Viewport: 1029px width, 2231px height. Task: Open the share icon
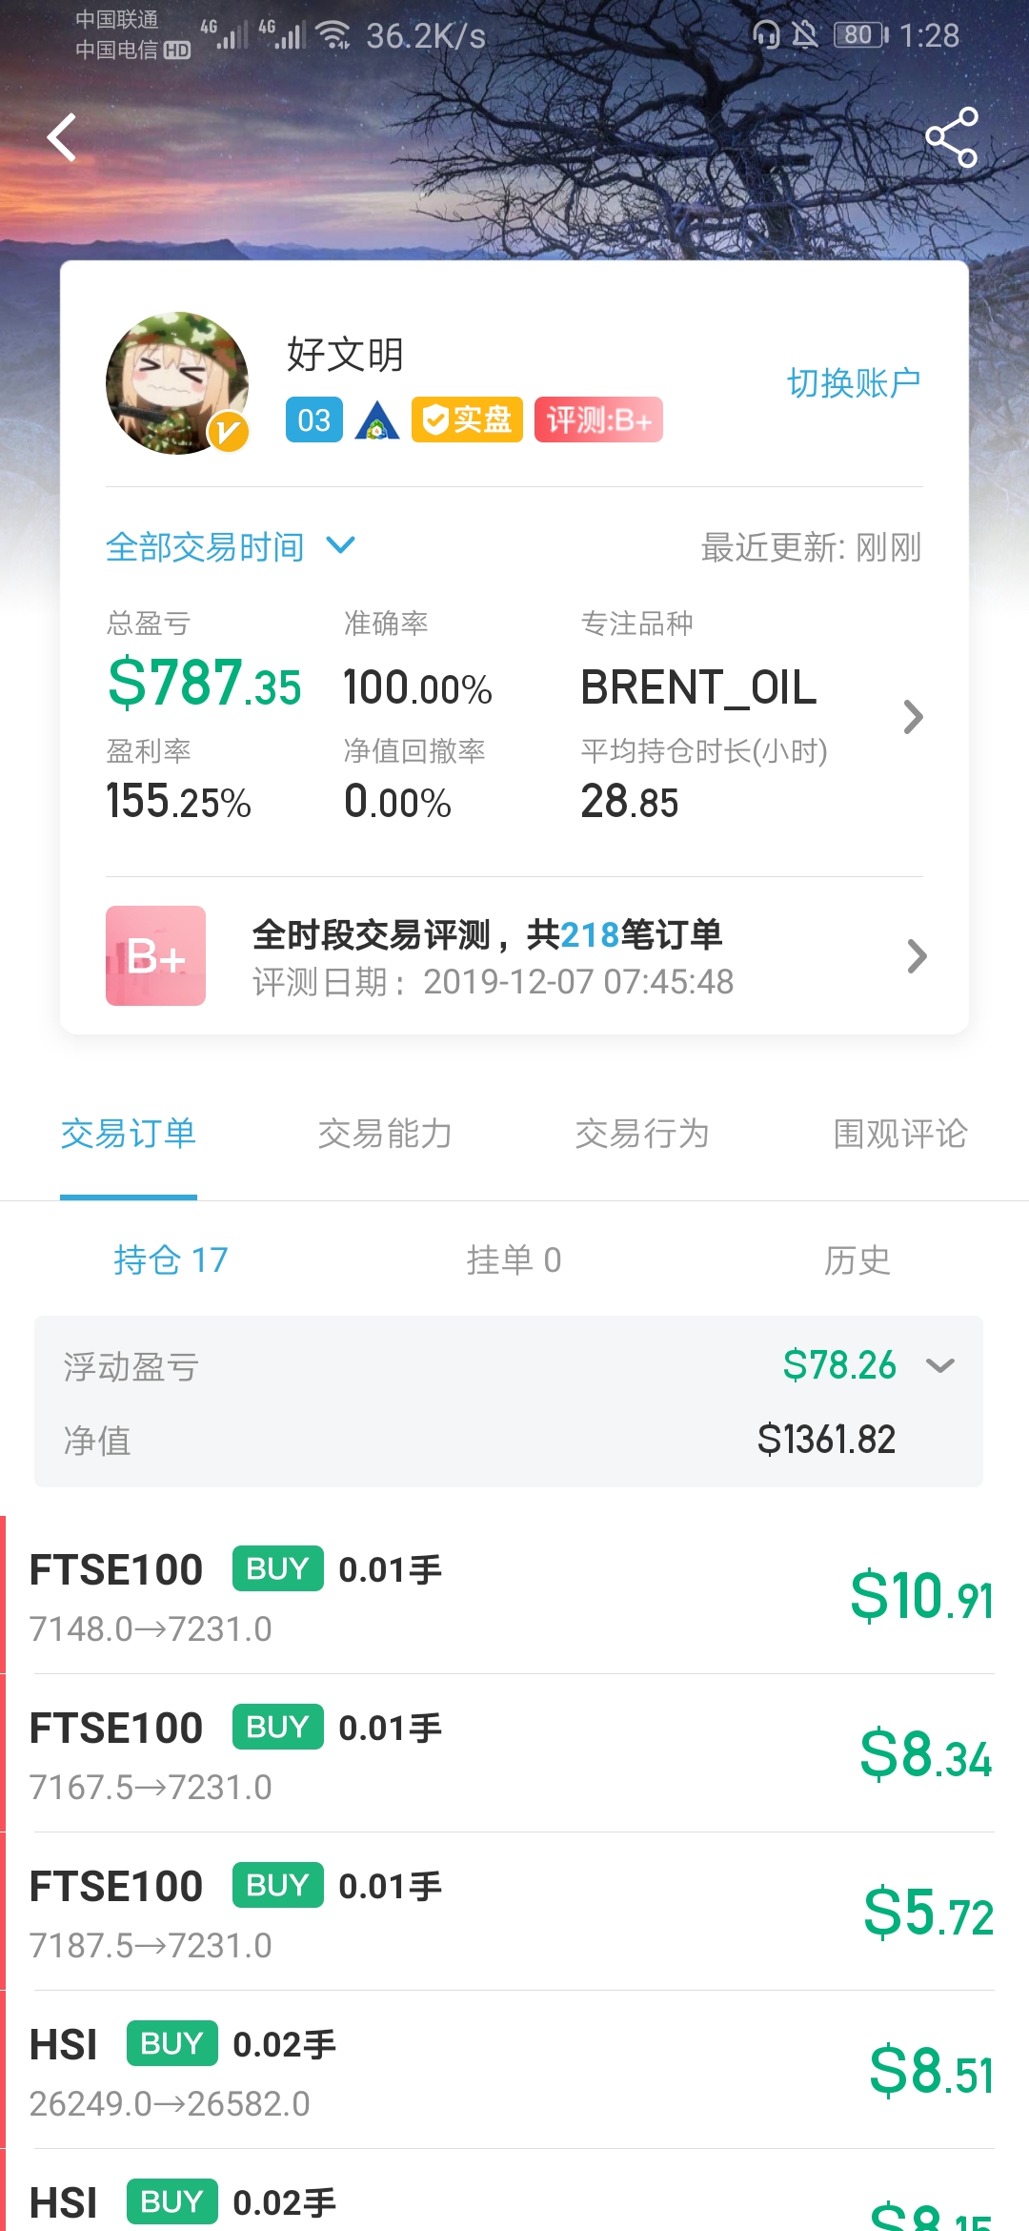(951, 137)
